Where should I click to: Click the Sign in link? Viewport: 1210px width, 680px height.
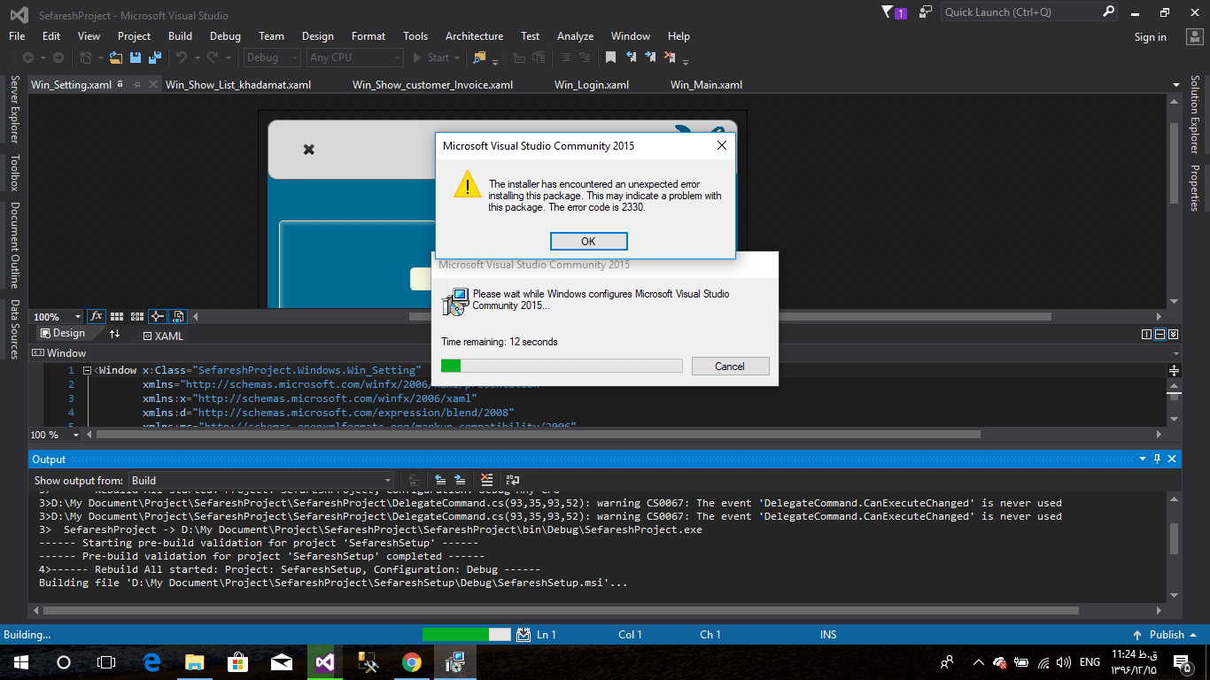[x=1150, y=37]
